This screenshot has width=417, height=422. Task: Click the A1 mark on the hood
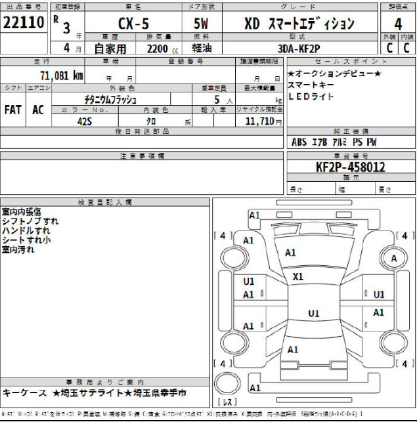[291, 252]
